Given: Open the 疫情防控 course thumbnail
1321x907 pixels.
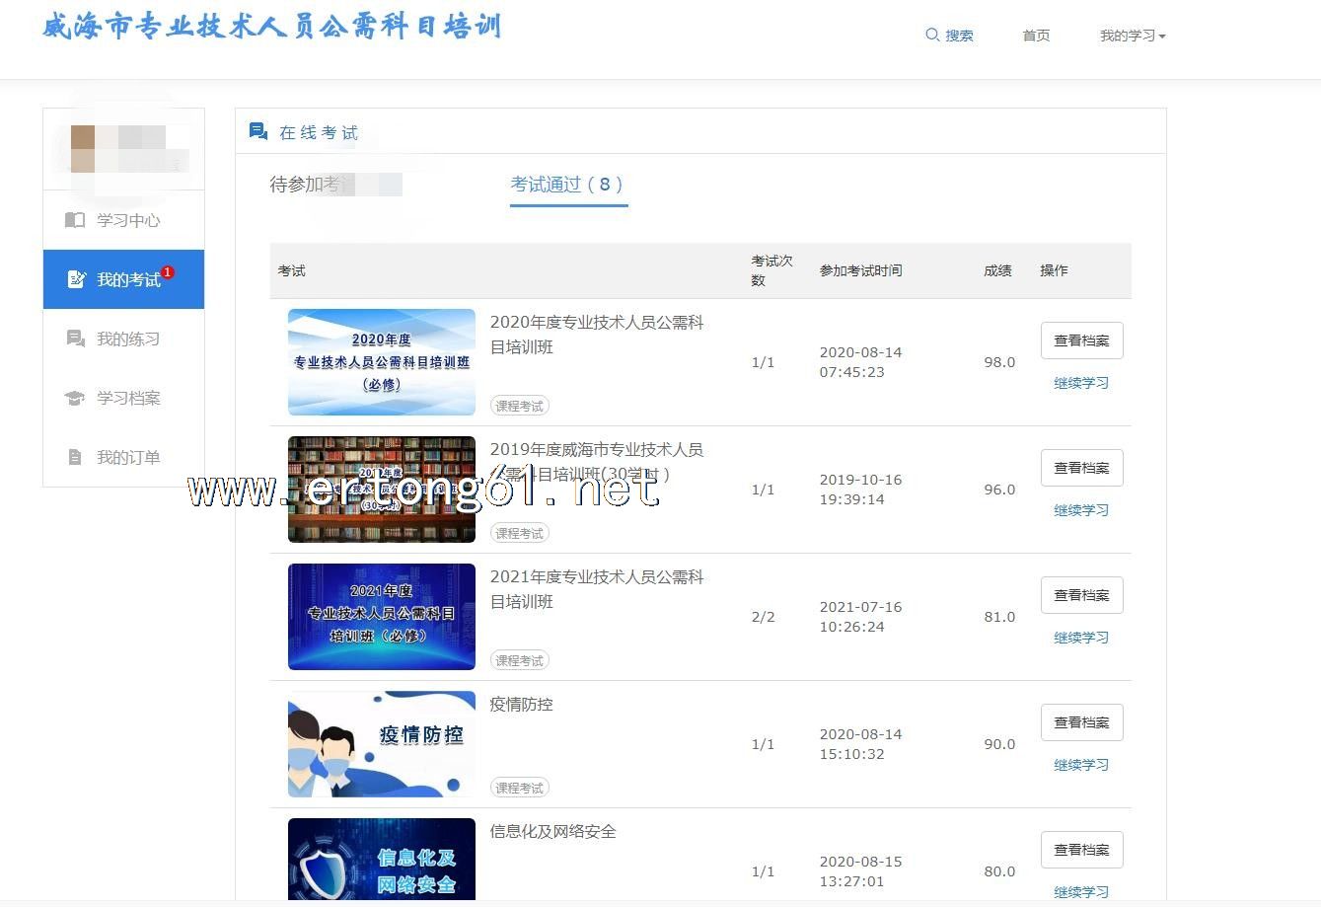Looking at the screenshot, I should click(x=381, y=744).
